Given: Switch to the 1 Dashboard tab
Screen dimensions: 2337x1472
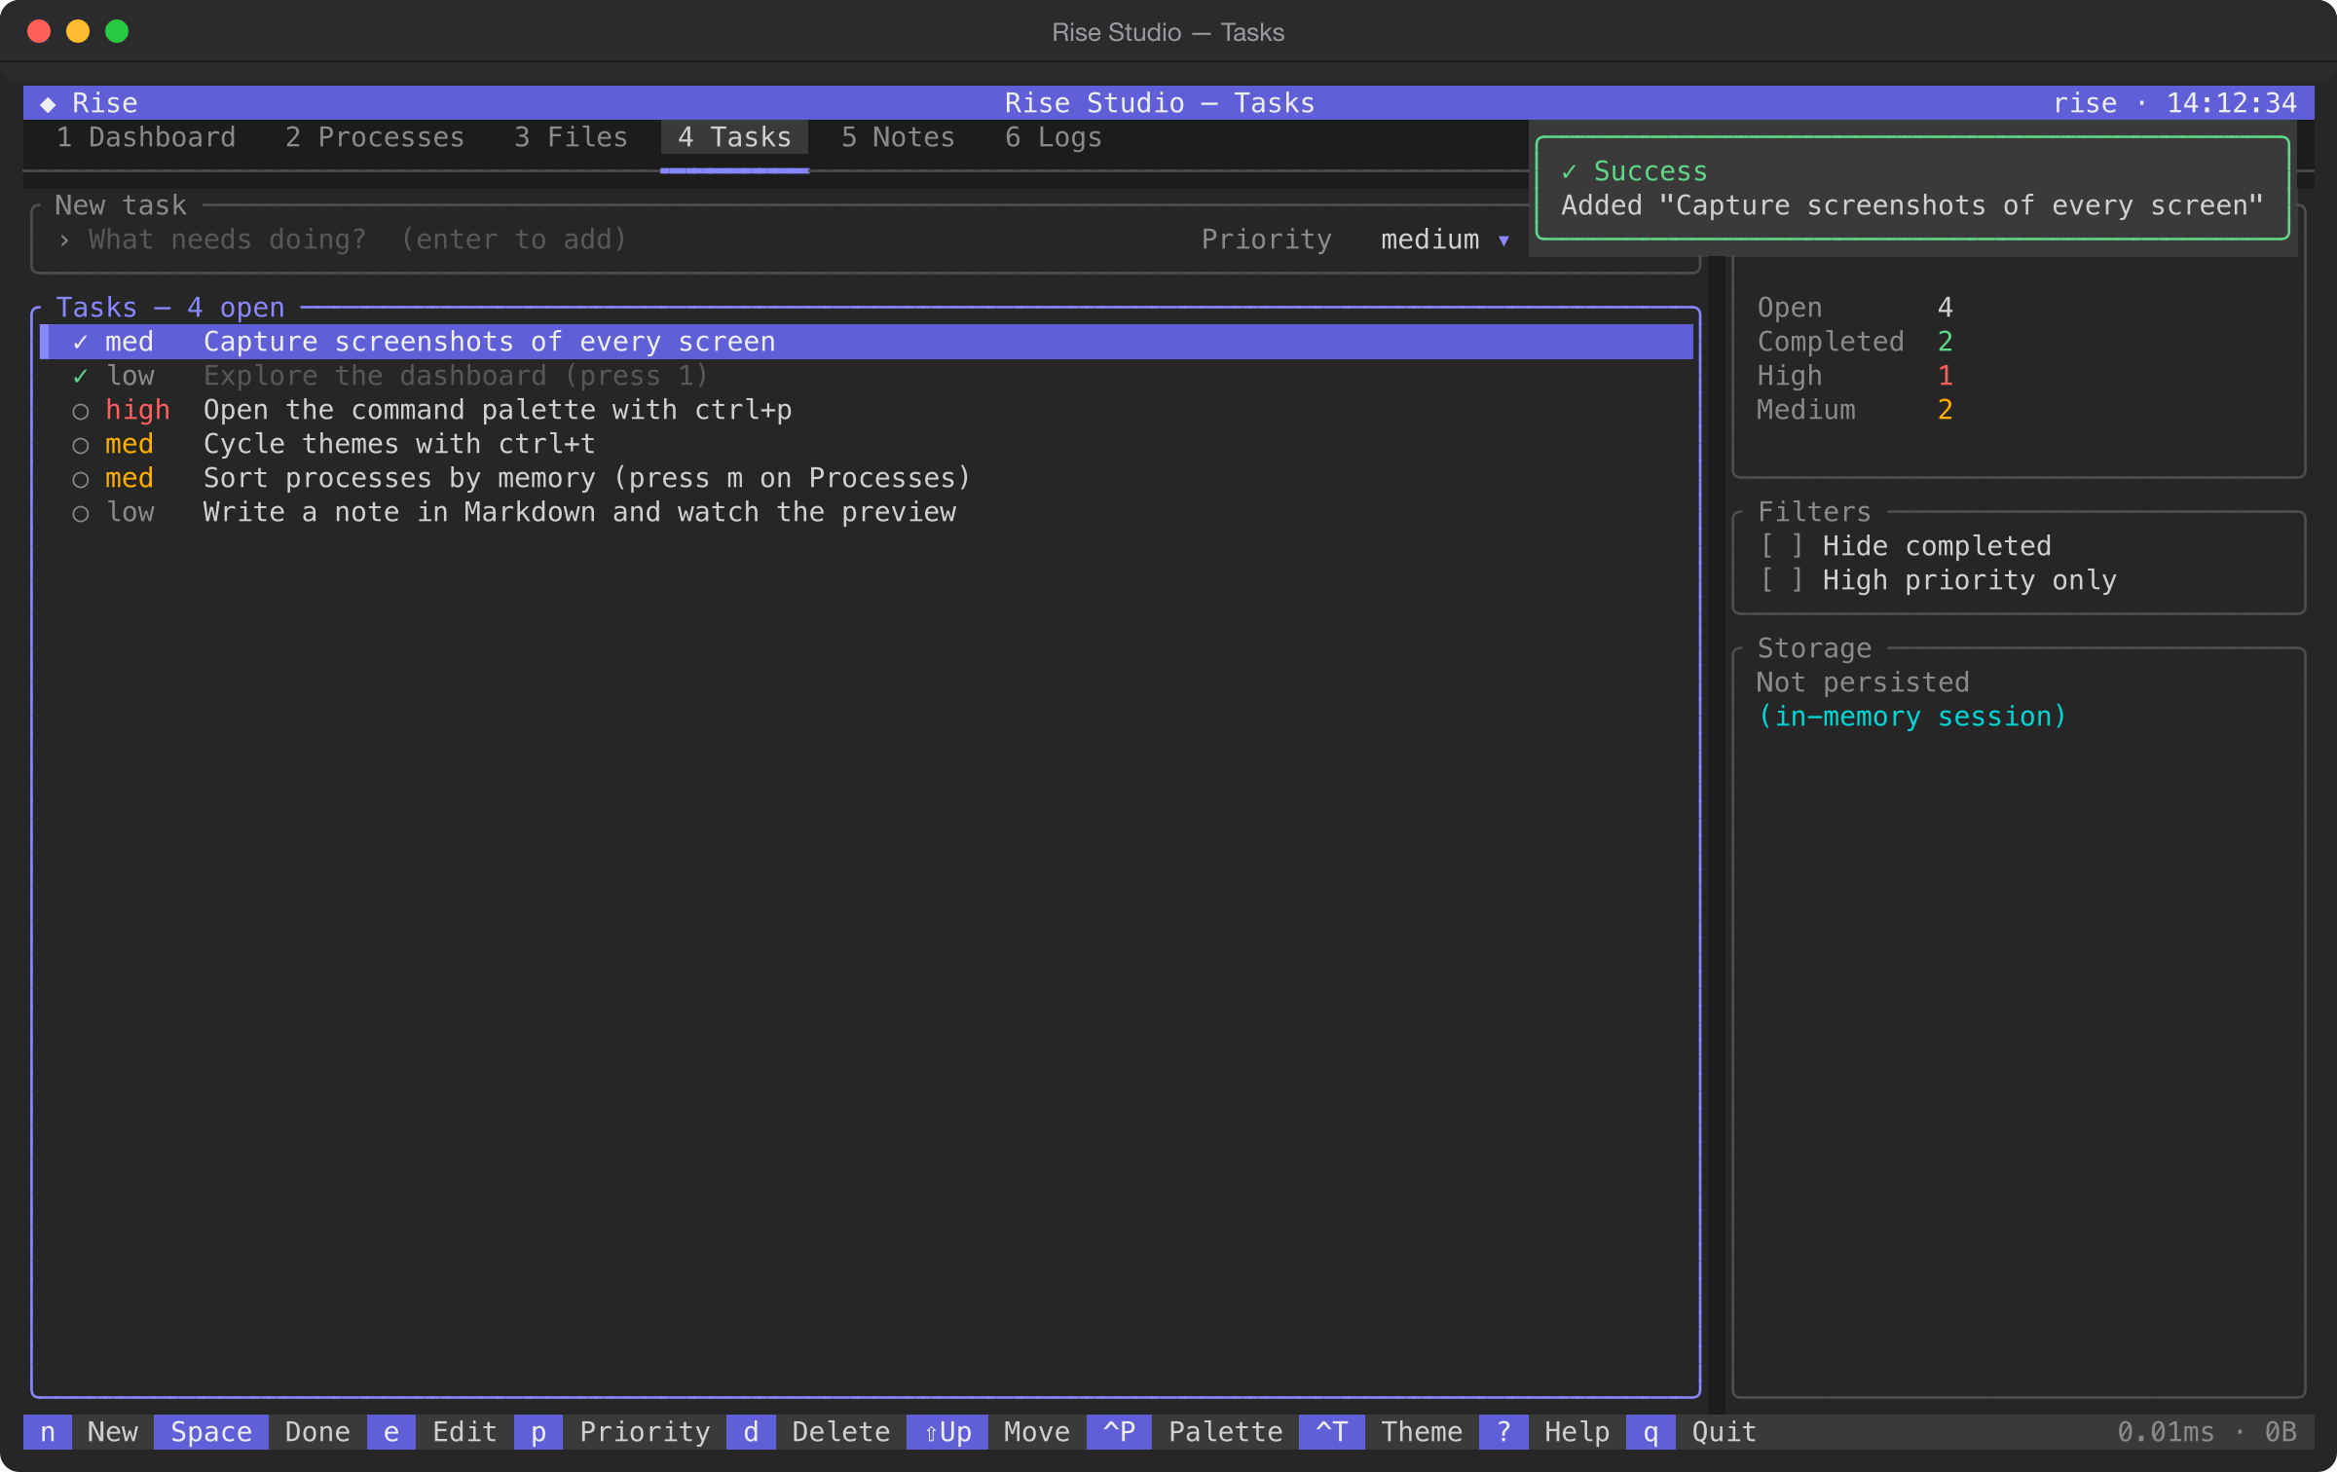Looking at the screenshot, I should coord(146,137).
